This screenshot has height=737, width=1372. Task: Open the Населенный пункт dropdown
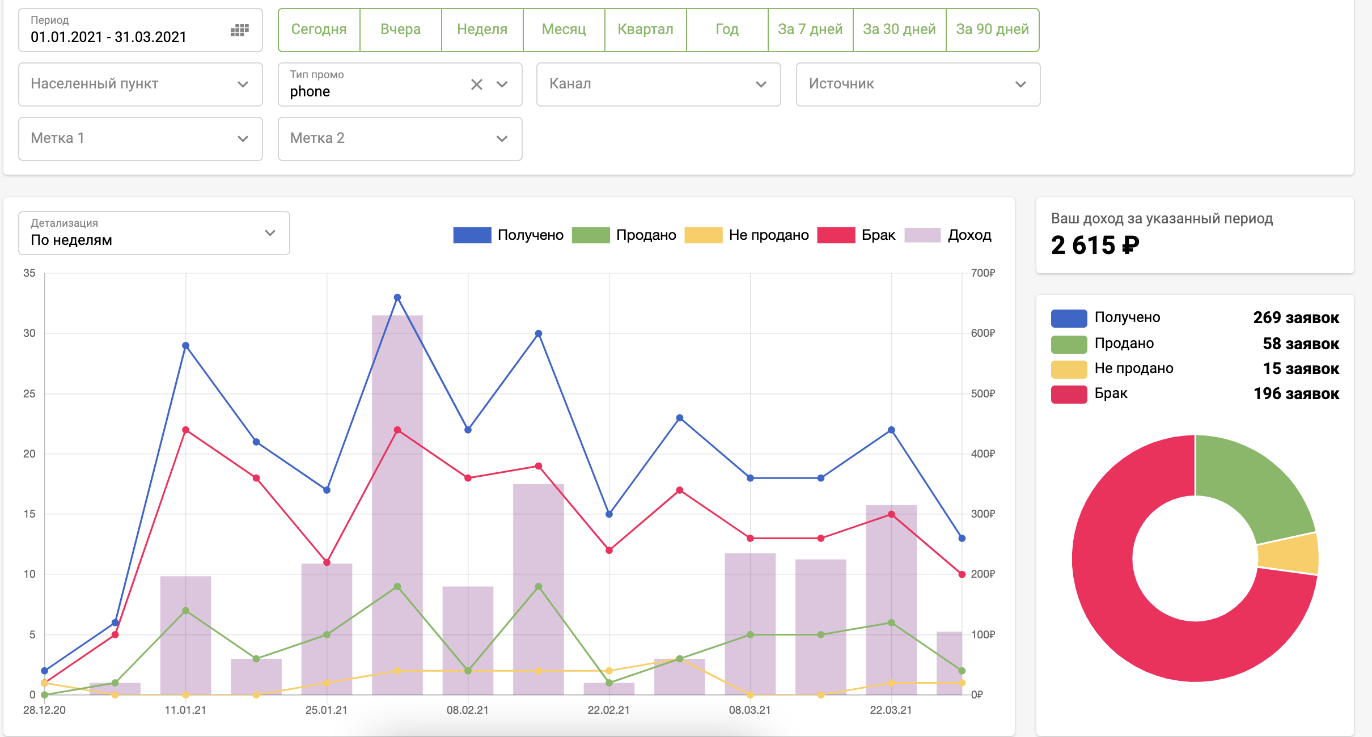140,84
